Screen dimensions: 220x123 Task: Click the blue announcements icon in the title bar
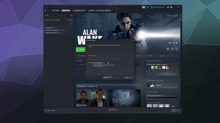[144, 7]
